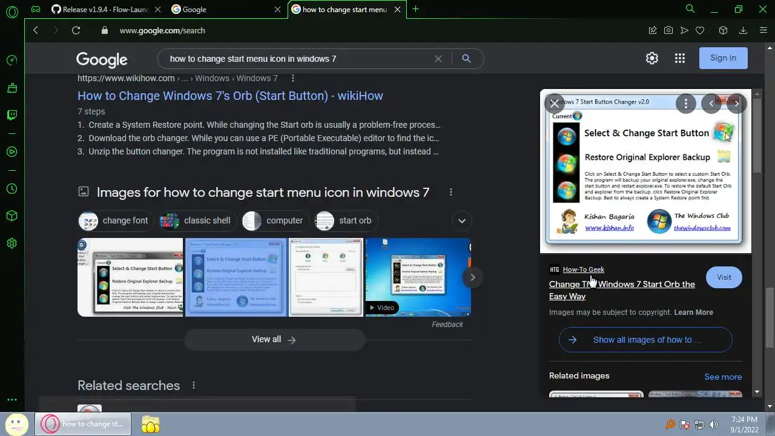Click the site security lock icon

pos(105,30)
